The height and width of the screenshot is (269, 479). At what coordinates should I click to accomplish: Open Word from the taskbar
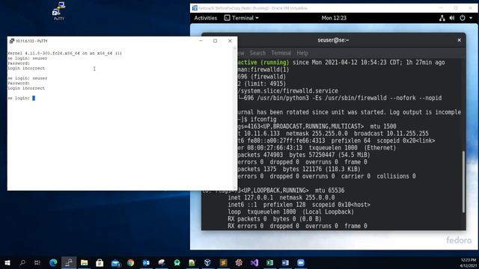(x=285, y=262)
